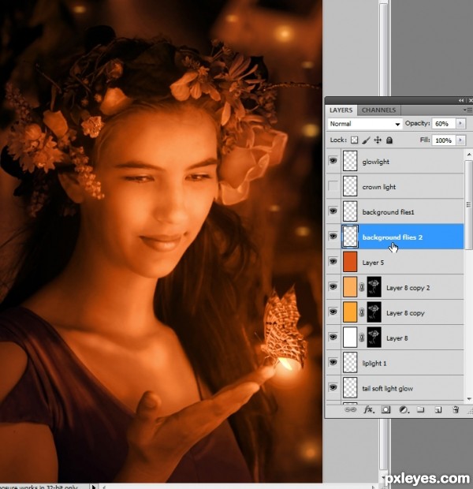Screen dimensions: 473x489
Task: Lock transparent pixels
Action: click(354, 140)
